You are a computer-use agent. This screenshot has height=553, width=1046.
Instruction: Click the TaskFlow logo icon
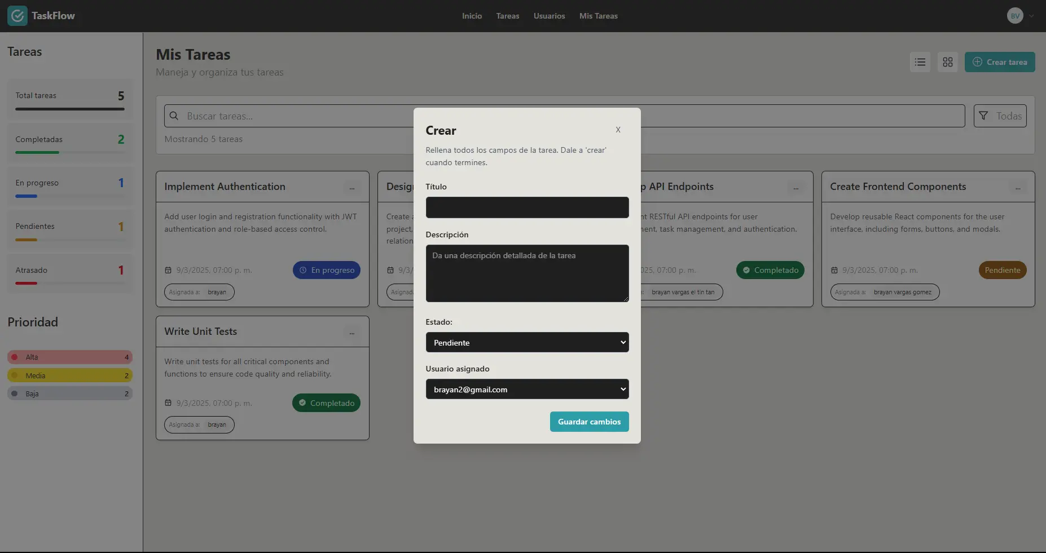[x=17, y=16]
